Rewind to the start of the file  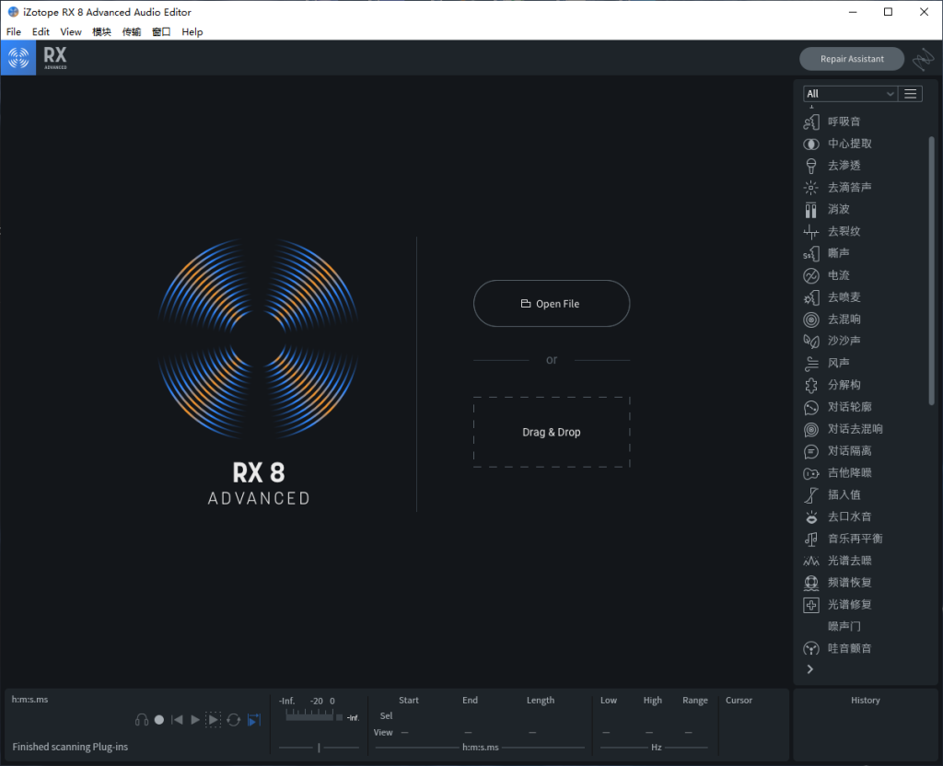coord(177,720)
